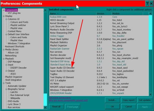The image size is (154, 111).
Task: Select VU Meter in the component list
Action: pyautogui.click(x=99, y=84)
